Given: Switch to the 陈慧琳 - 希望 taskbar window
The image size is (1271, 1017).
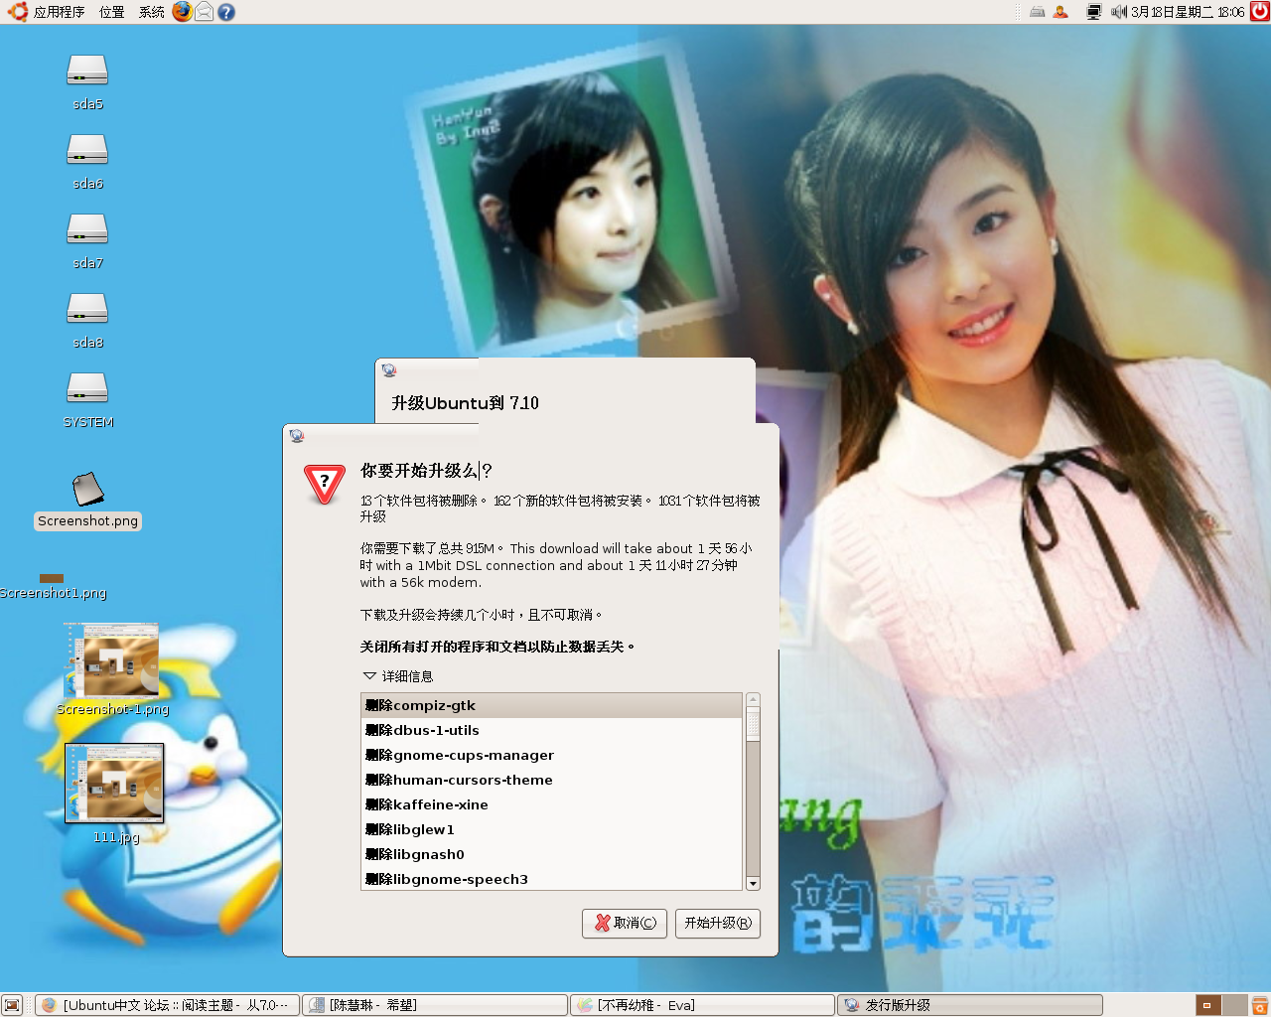Looking at the screenshot, I should (x=435, y=1005).
